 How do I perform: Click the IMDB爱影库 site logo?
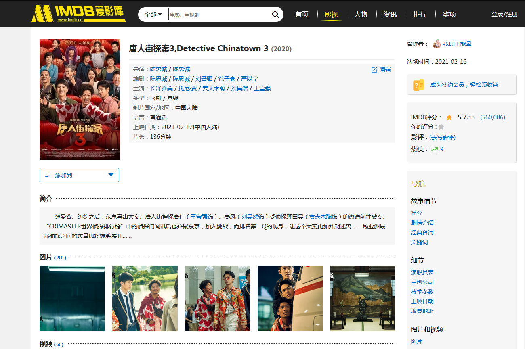79,13
